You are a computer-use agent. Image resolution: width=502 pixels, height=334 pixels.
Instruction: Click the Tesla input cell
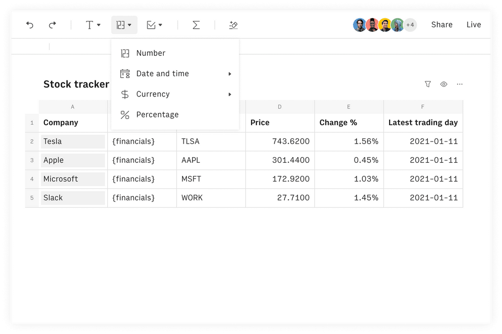[73, 141]
